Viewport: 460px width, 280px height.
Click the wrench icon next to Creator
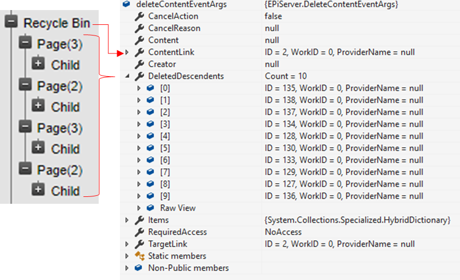140,64
